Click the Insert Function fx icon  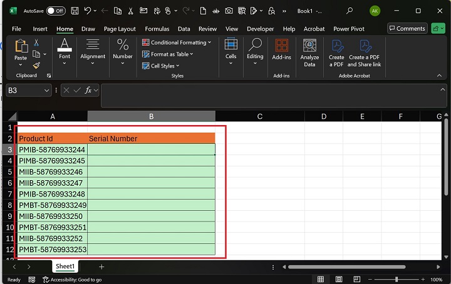pos(88,90)
